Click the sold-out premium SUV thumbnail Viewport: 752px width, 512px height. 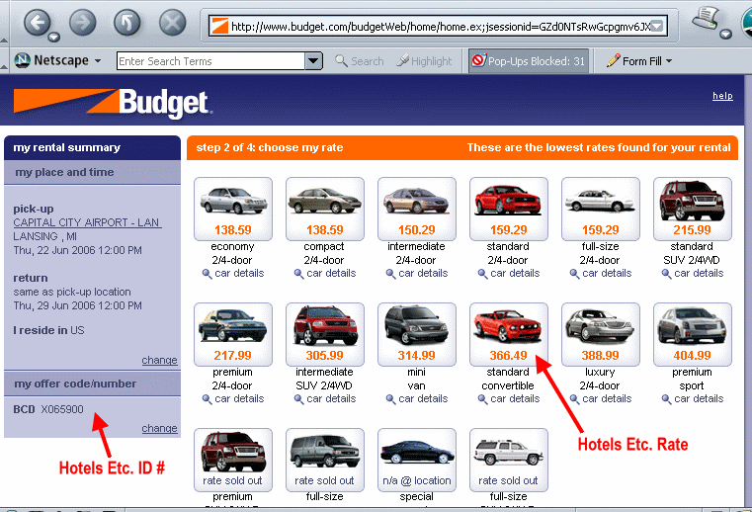(x=233, y=460)
